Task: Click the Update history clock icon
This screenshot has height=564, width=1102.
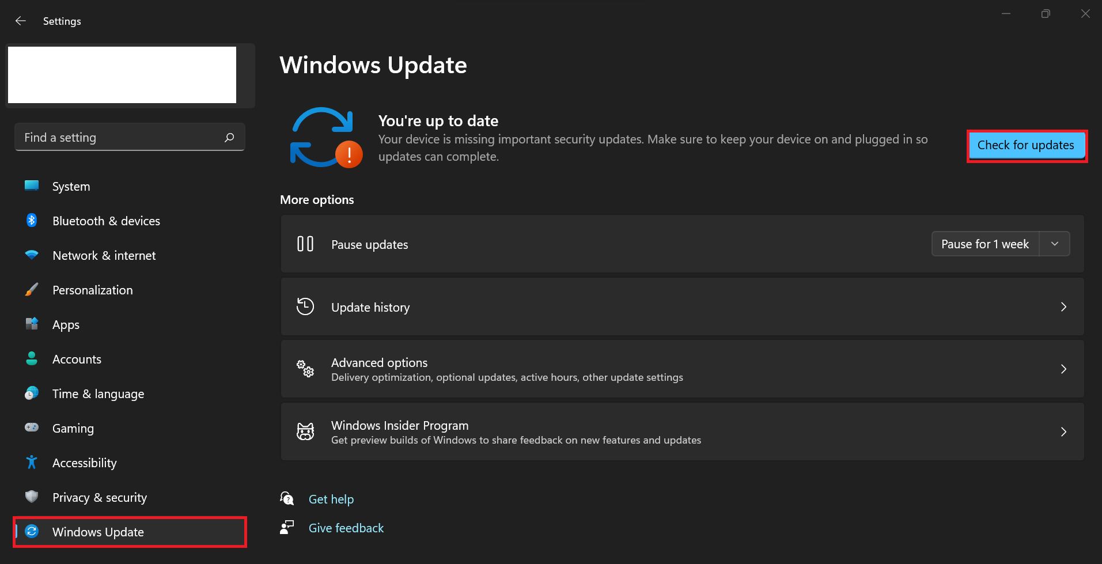Action: pyautogui.click(x=305, y=306)
